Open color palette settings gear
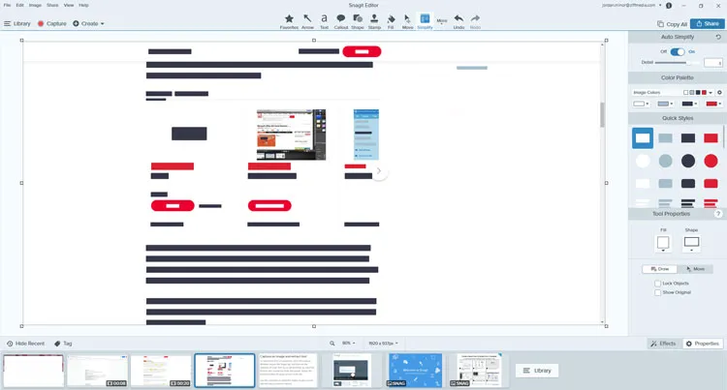The width and height of the screenshot is (727, 390). 719,93
